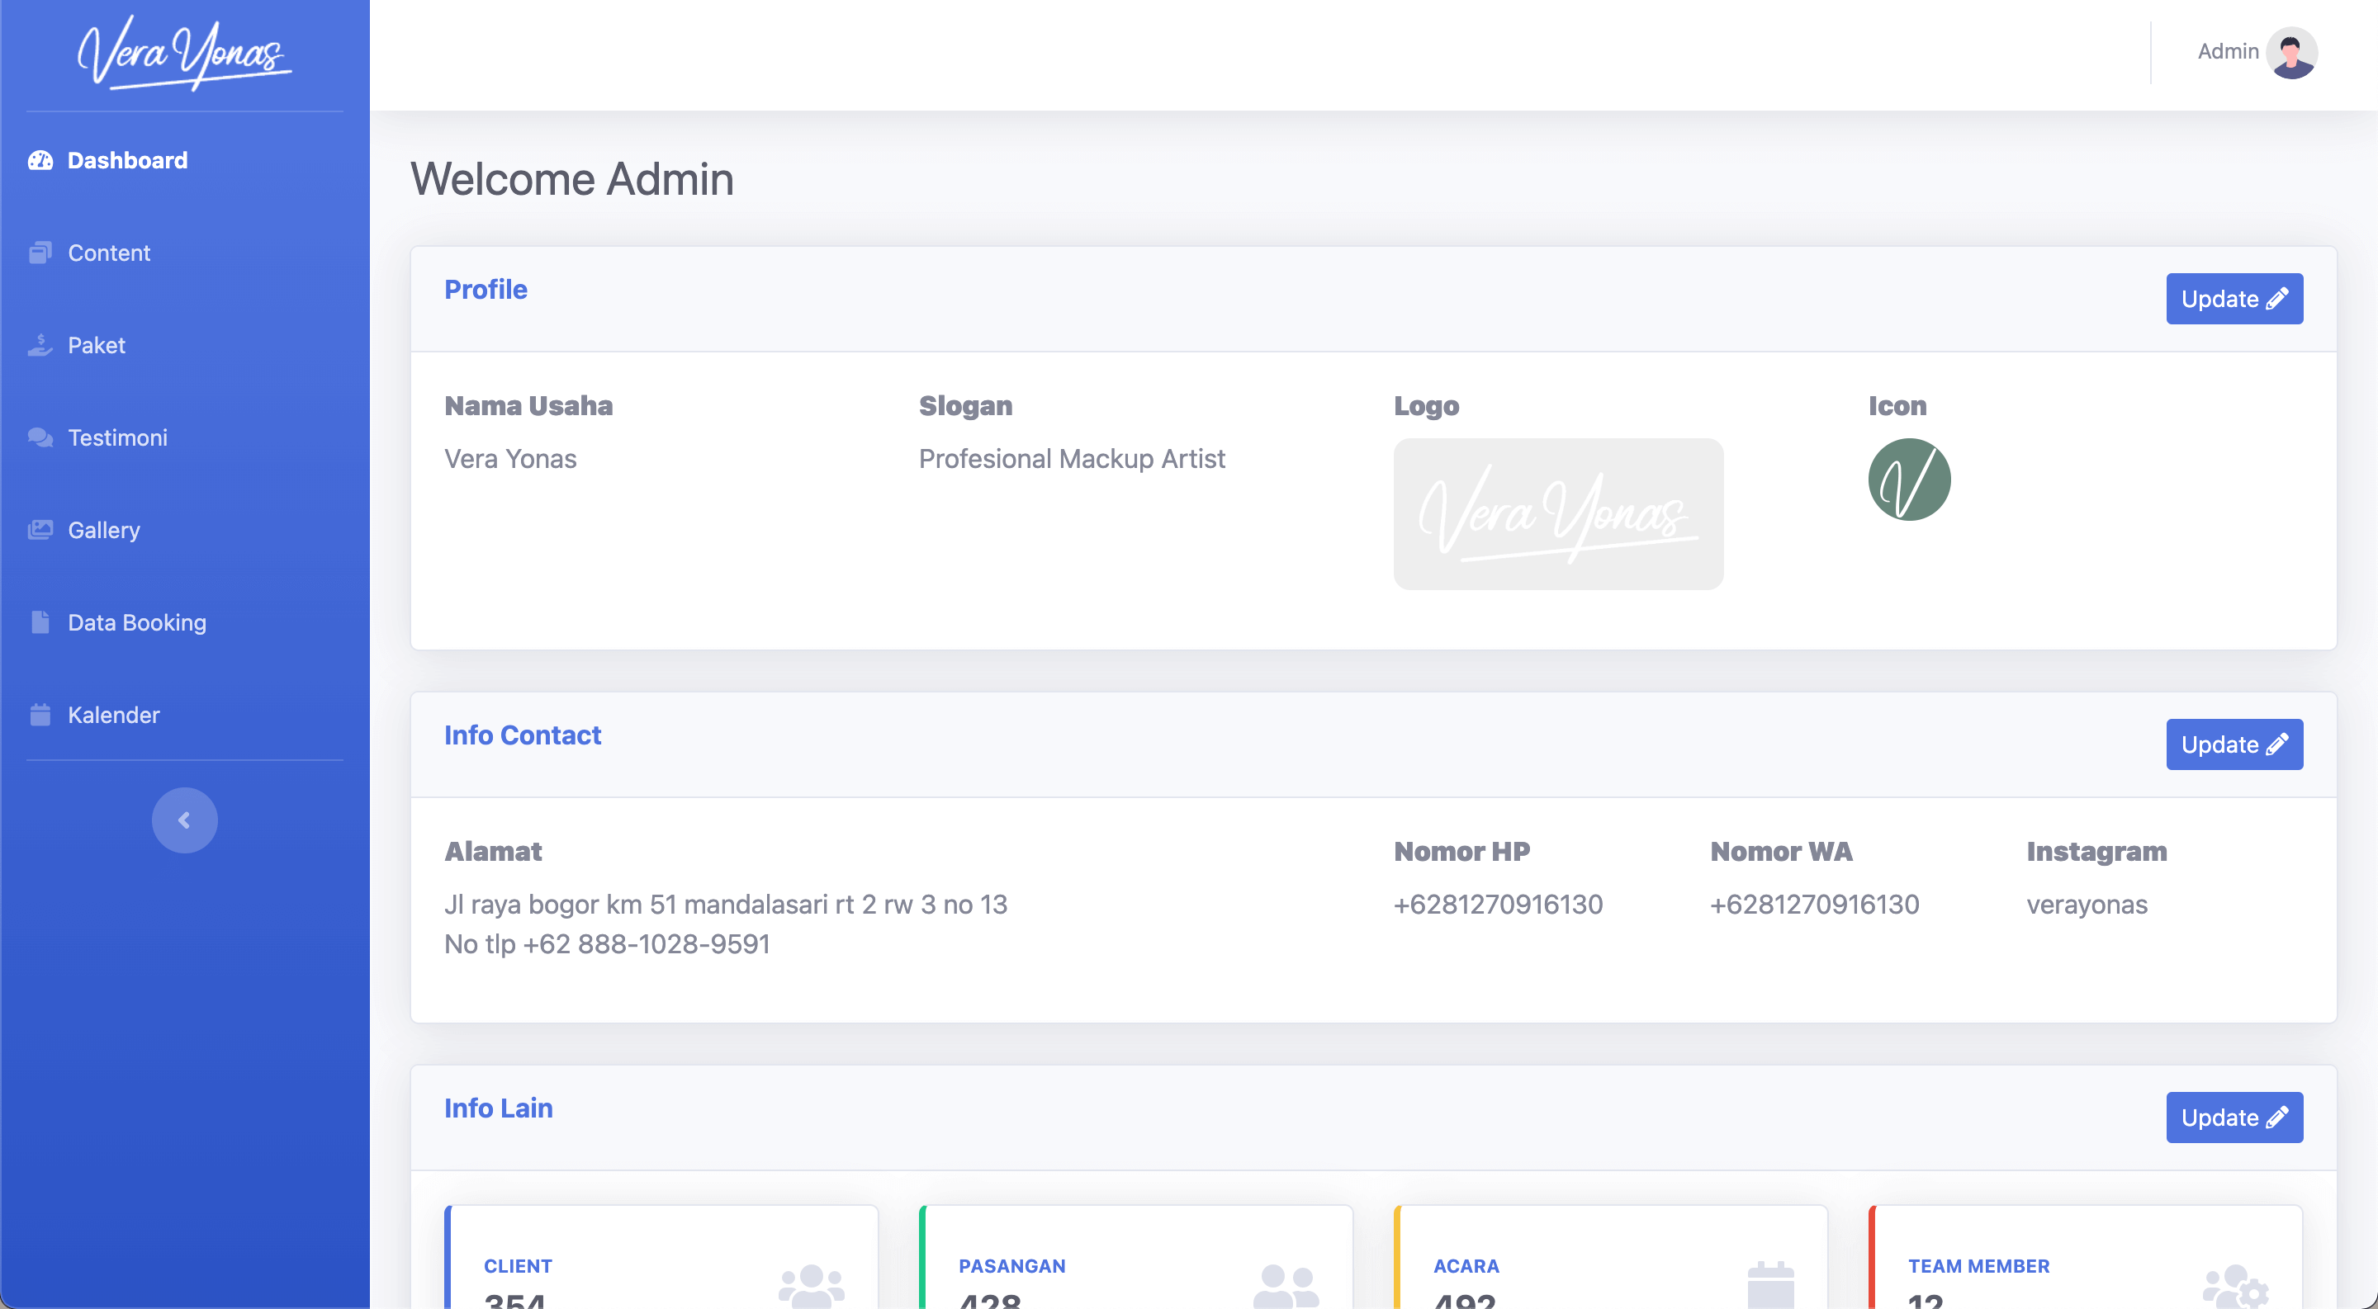Click the 'Instagram' field label
The image size is (2378, 1309).
[x=2096, y=852]
